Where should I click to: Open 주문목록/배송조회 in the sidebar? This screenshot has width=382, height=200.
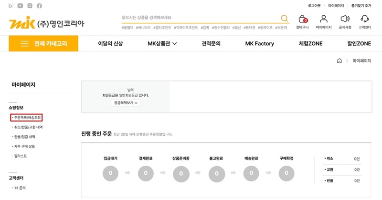27,117
